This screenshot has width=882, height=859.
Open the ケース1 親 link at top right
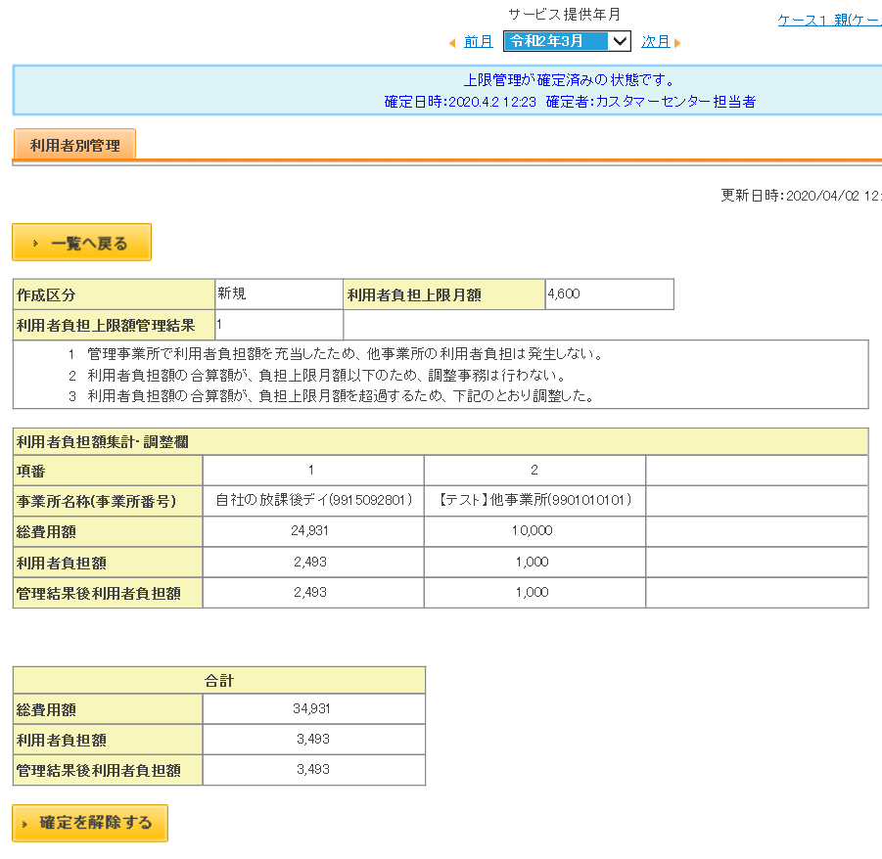point(830,21)
